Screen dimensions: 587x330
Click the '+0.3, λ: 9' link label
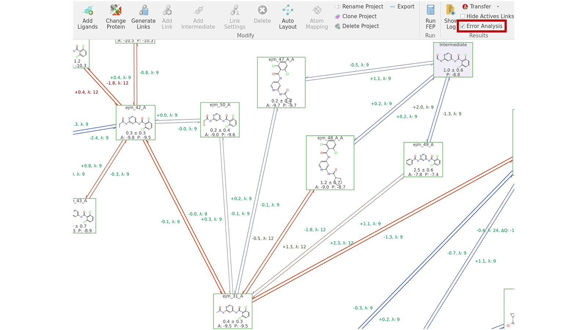(x=211, y=219)
